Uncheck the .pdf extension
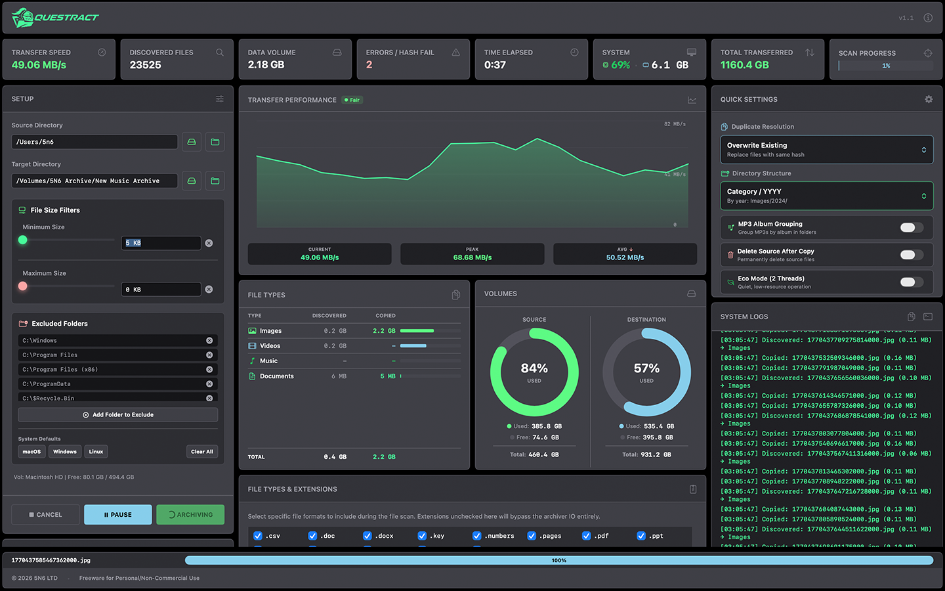 pos(585,536)
